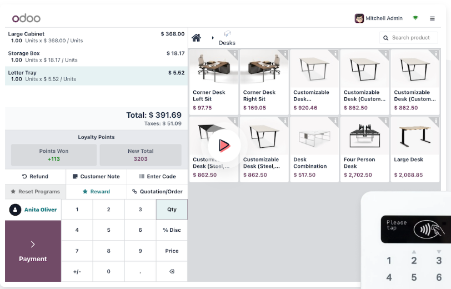Select Qty numpad mode
This screenshot has width=451, height=289.
point(172,210)
